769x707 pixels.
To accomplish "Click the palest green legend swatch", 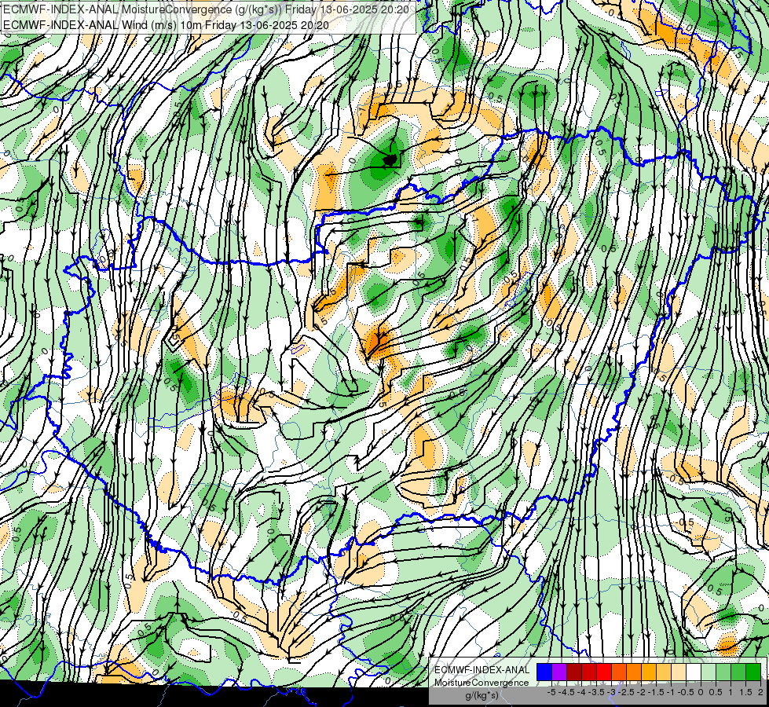I will (x=709, y=672).
